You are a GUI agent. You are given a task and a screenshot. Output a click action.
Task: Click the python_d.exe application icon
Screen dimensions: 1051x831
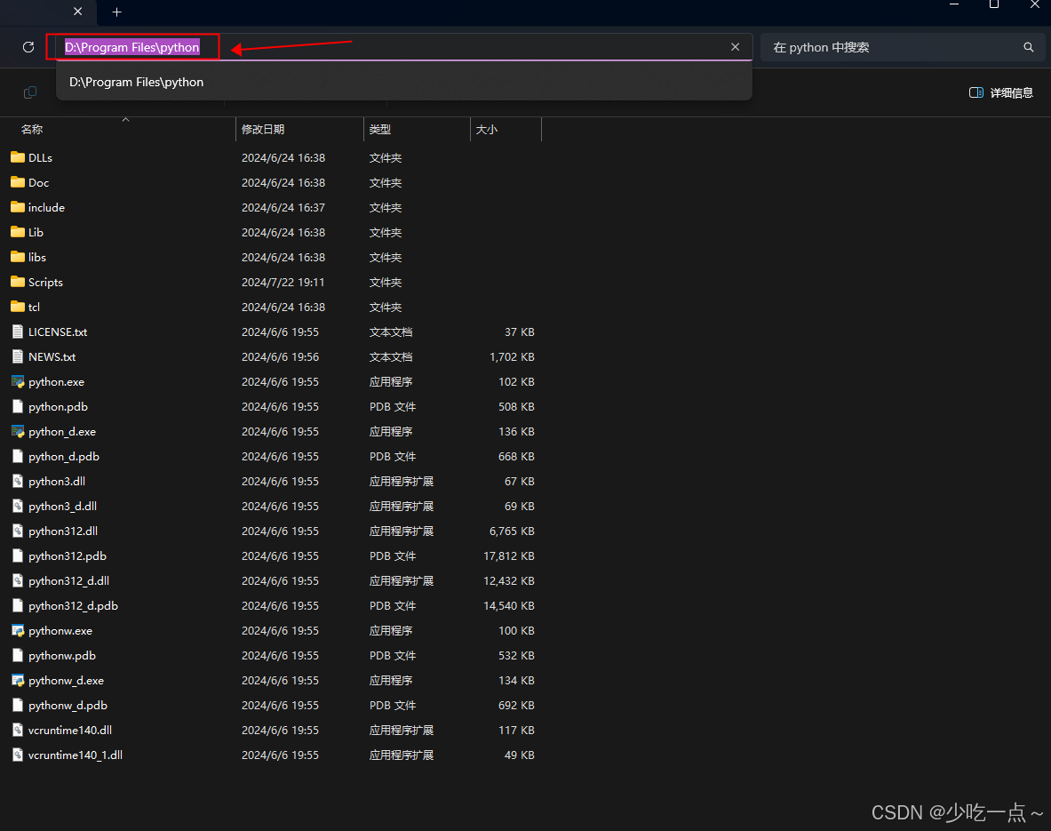(x=18, y=431)
